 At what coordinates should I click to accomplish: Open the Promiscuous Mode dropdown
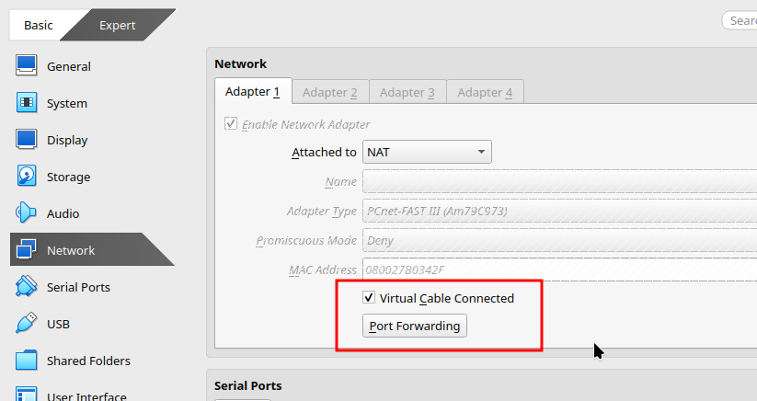coord(559,240)
